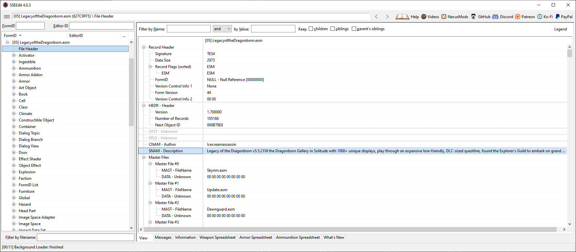Click the Help book icon

point(402,17)
